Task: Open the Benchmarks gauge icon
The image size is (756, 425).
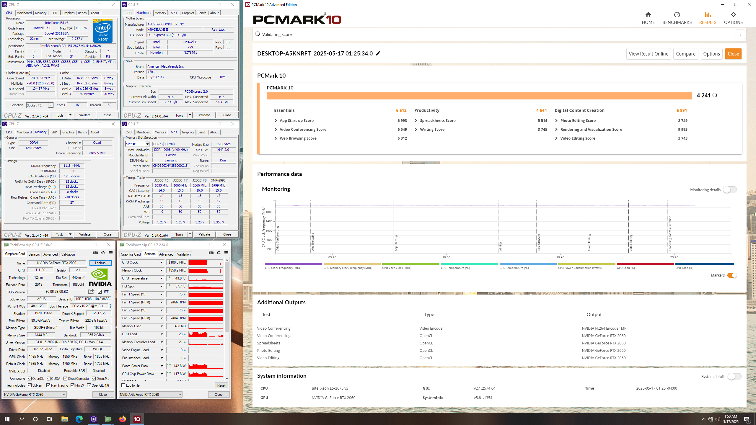Action: click(x=677, y=15)
